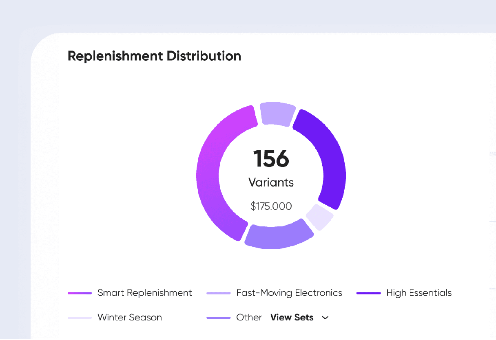Toggle the Smart Replenishment legend label
This screenshot has height=340, width=496.
tap(145, 293)
